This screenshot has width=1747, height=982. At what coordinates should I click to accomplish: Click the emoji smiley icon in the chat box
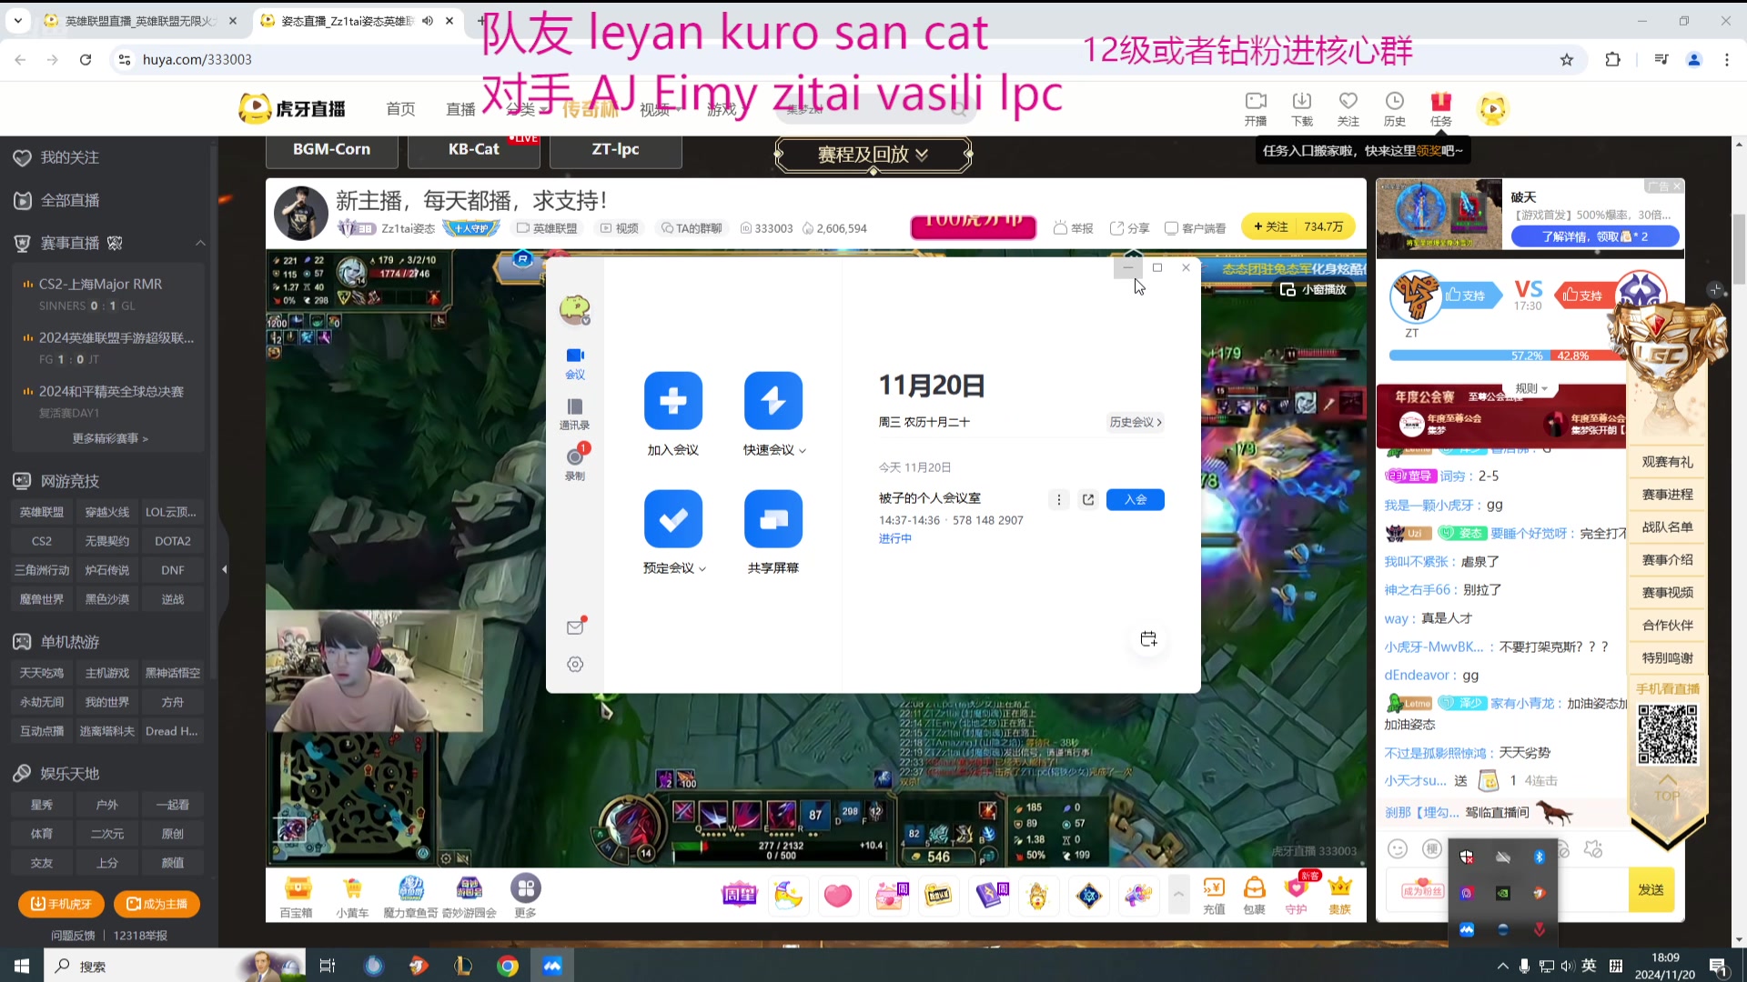[1398, 848]
